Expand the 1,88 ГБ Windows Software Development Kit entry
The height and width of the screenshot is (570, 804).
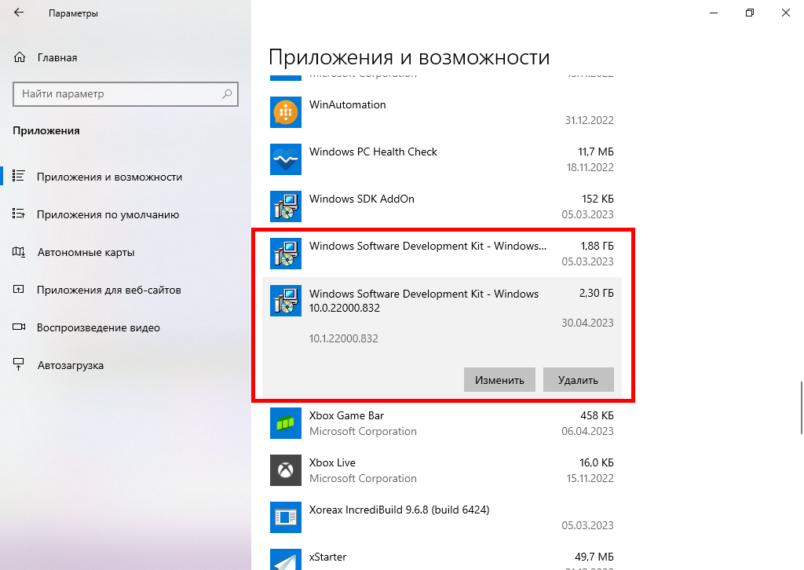[441, 253]
